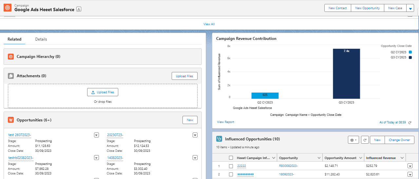Click the Campaign Hierarchy section icon
The image size is (419, 179).
click(x=11, y=57)
